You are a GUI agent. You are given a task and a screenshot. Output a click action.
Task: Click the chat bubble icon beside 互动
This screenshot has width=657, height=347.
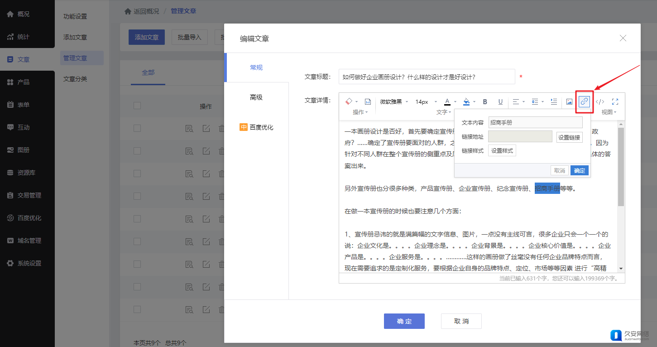10,127
